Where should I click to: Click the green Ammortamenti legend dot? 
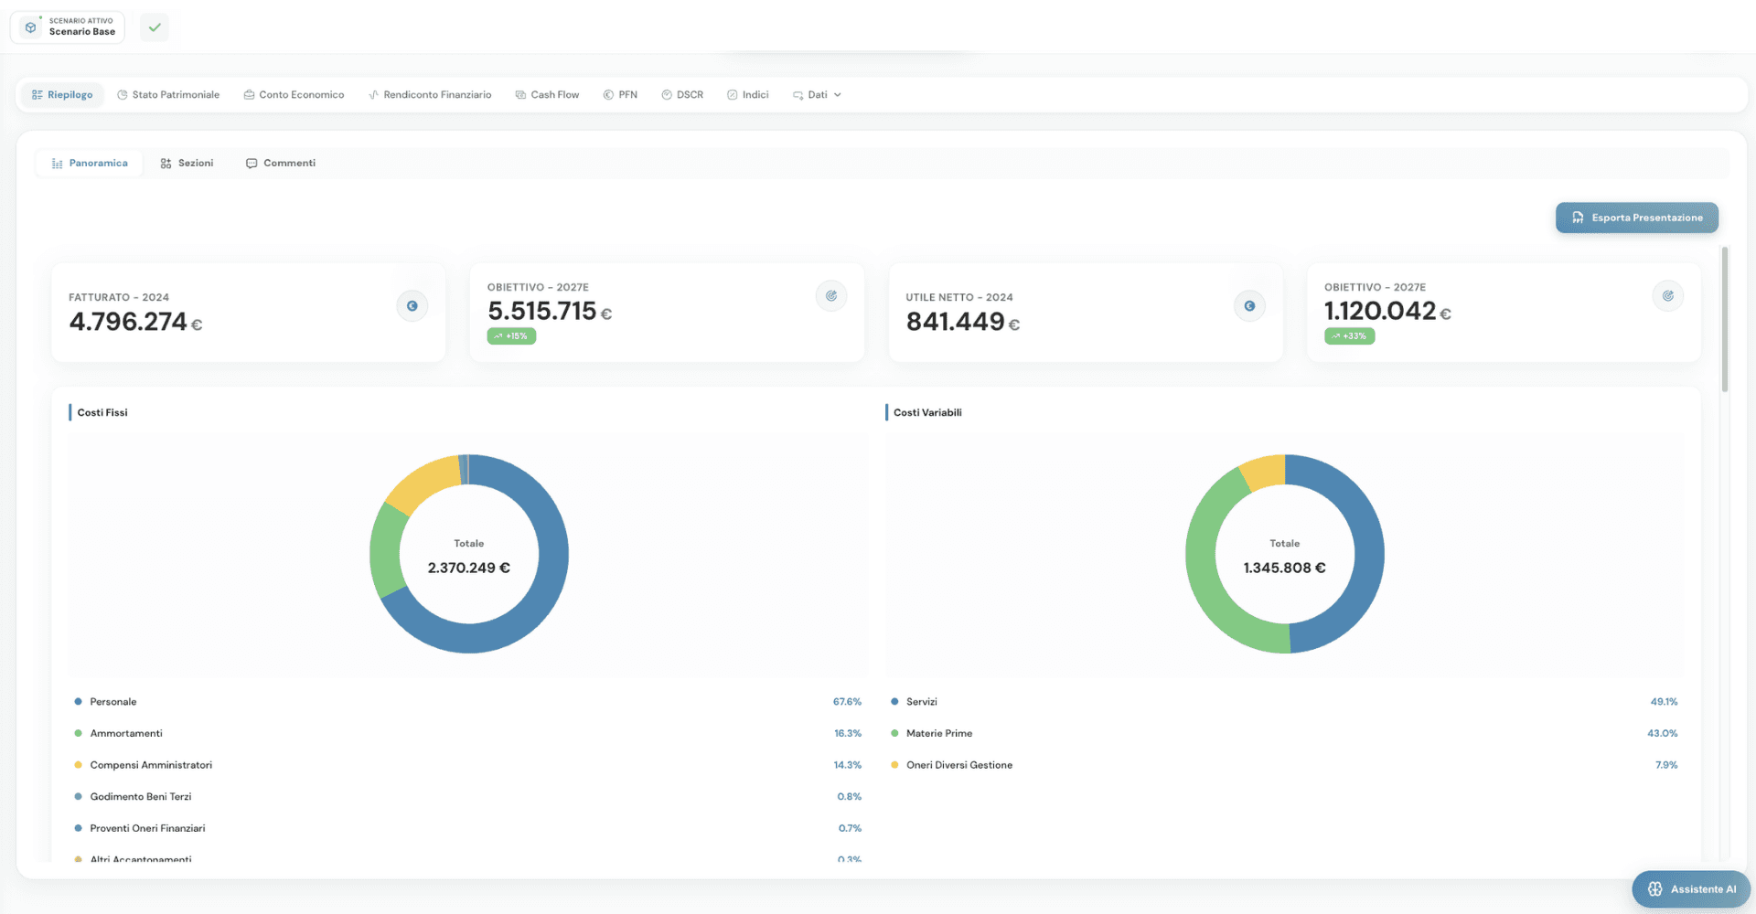click(x=78, y=733)
